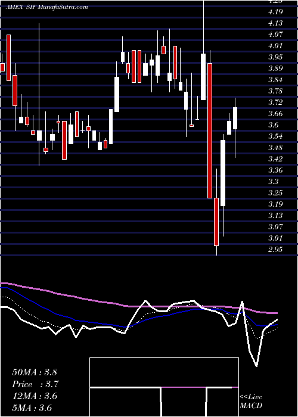Click the 50MA : 3.8 readout
Screen dimensions: 298x417
pos(35,372)
